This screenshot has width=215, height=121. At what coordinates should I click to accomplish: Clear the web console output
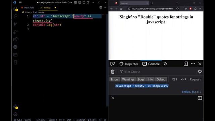[x=113, y=72]
